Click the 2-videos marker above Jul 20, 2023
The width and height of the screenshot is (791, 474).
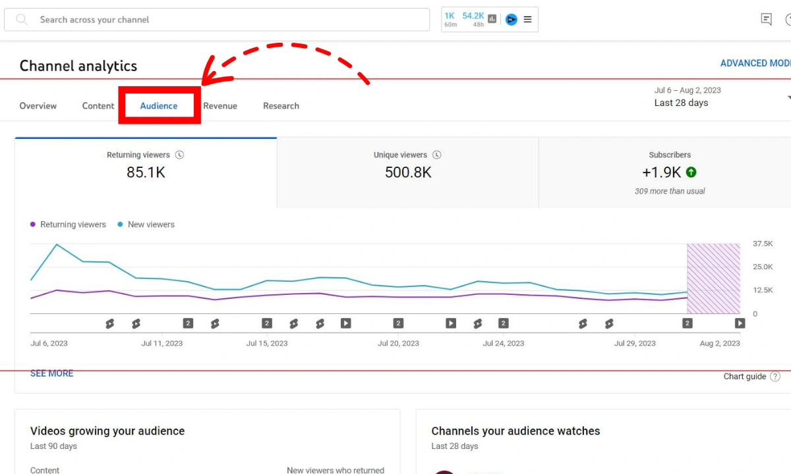pos(398,323)
